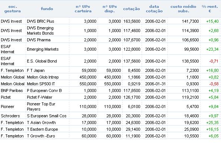This screenshot has height=143, width=221.
Task: Click the +16,80 return value
Action: click(x=212, y=70)
